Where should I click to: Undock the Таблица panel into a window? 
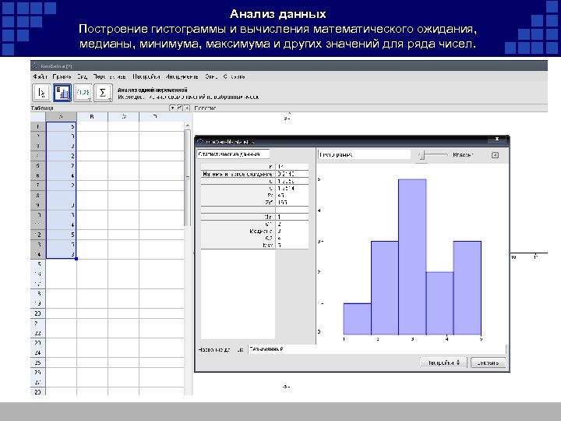click(180, 108)
